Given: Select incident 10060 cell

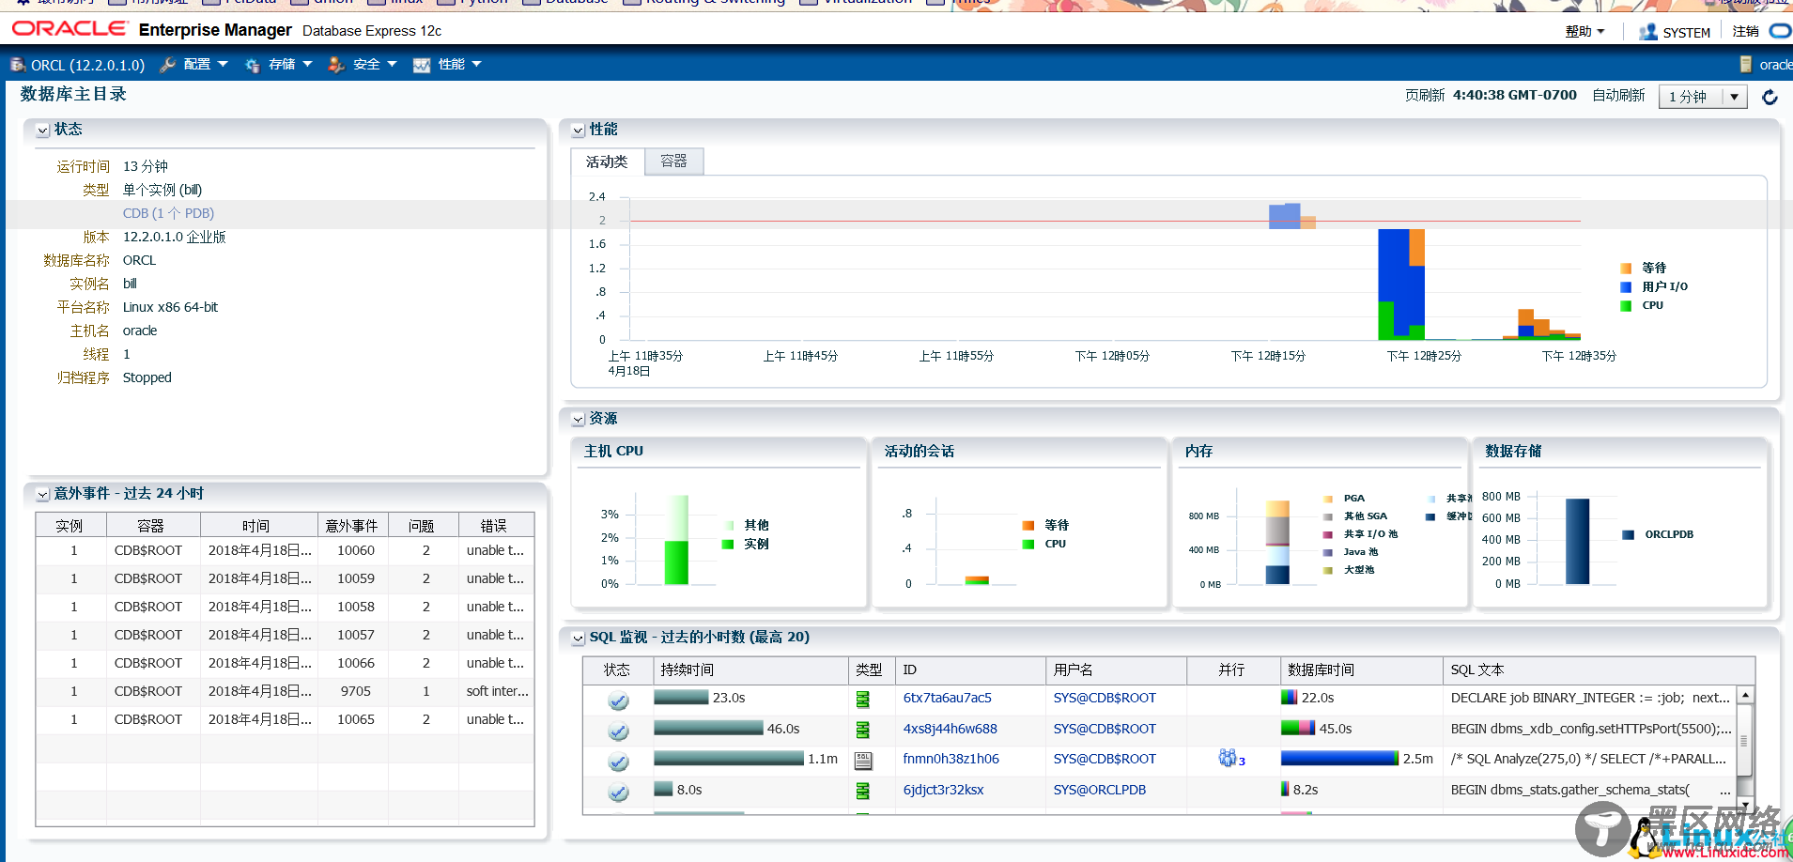Looking at the screenshot, I should (355, 550).
